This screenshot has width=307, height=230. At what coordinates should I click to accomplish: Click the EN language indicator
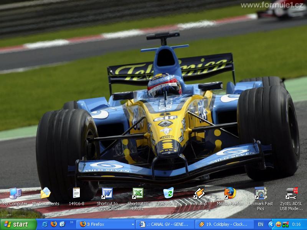pos(261,224)
